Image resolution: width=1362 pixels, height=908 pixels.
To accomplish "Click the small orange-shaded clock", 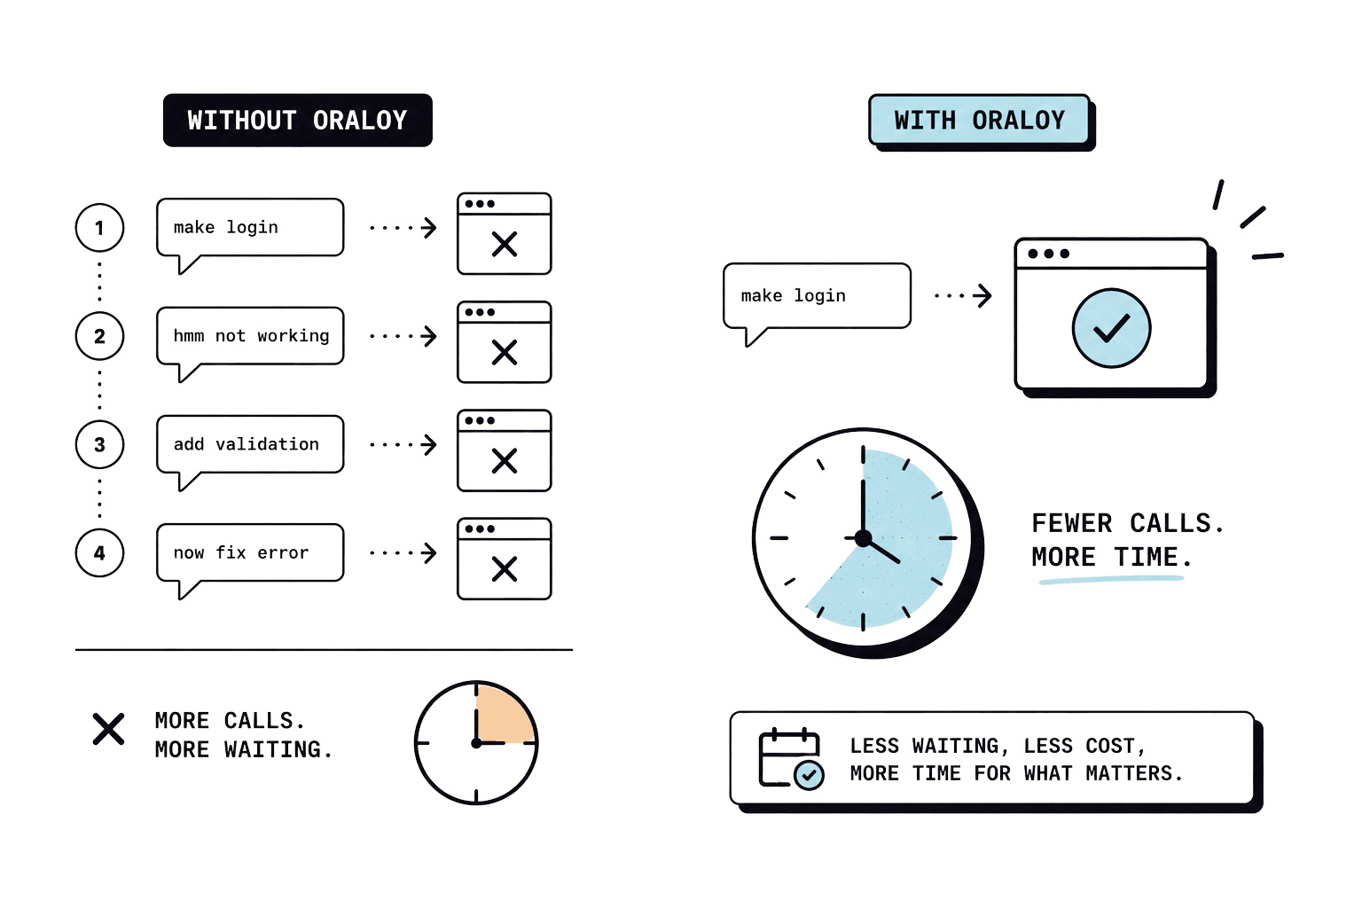I will (476, 742).
